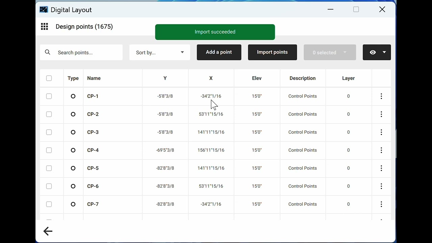Toggle the select-all header checkbox
This screenshot has height=243, width=432.
tap(49, 78)
